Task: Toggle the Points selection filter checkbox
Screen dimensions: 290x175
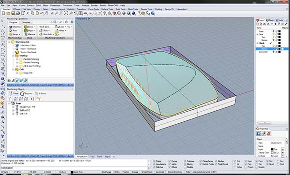Action: click(154, 161)
